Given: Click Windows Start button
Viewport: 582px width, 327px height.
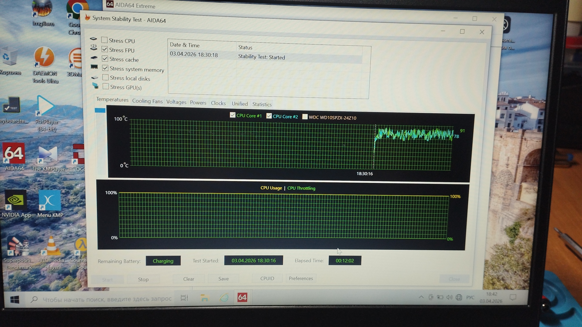Looking at the screenshot, I should click(15, 299).
